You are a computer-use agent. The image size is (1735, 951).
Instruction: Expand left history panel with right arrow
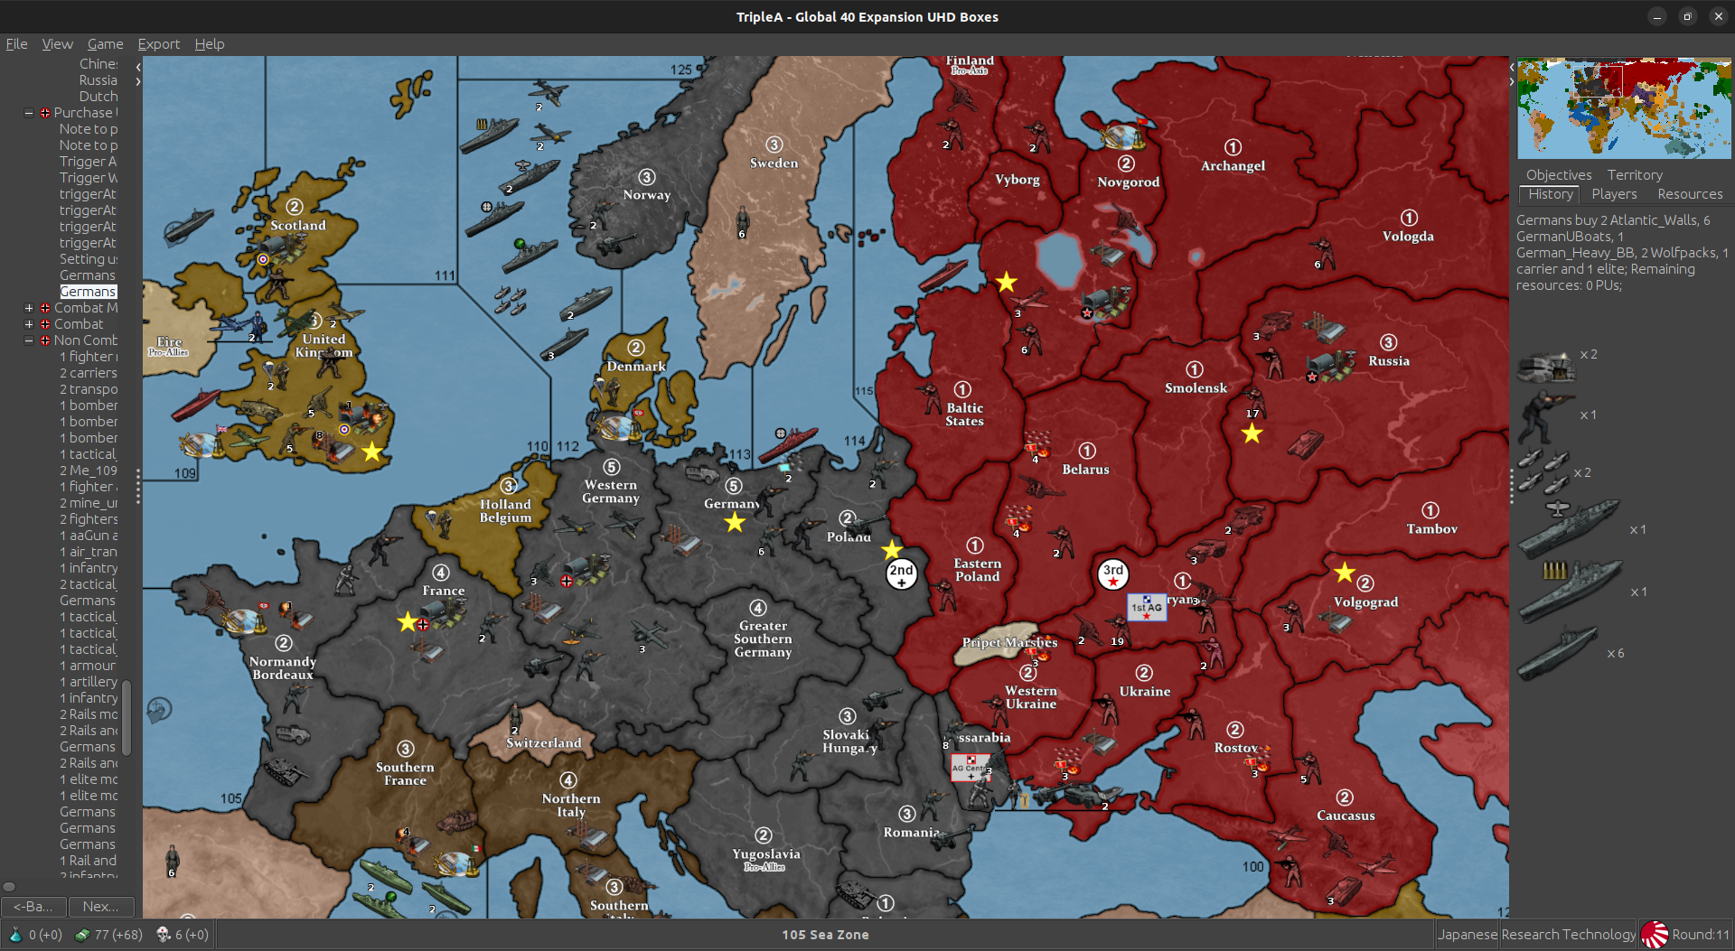tap(138, 81)
